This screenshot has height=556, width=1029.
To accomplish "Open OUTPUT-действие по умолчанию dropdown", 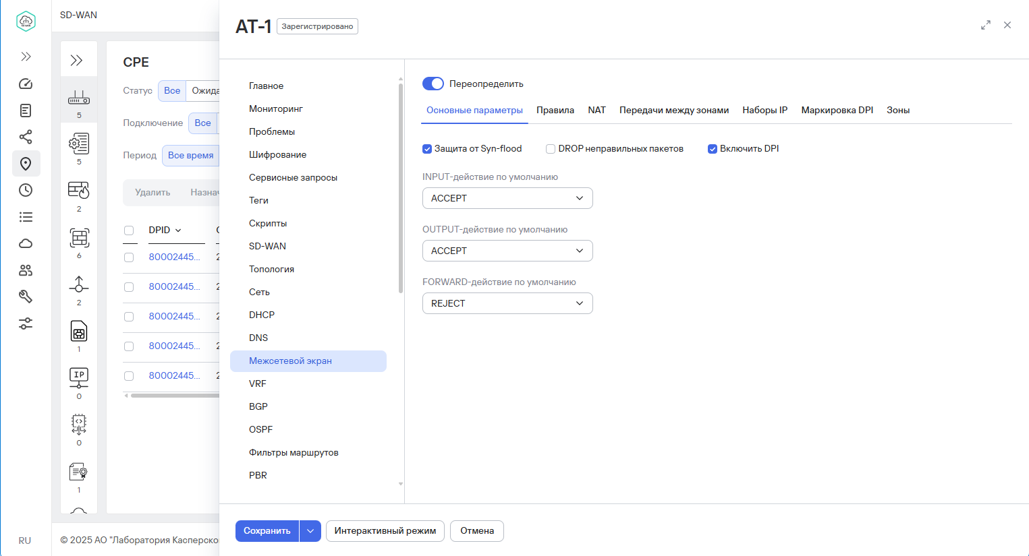I will pos(507,251).
